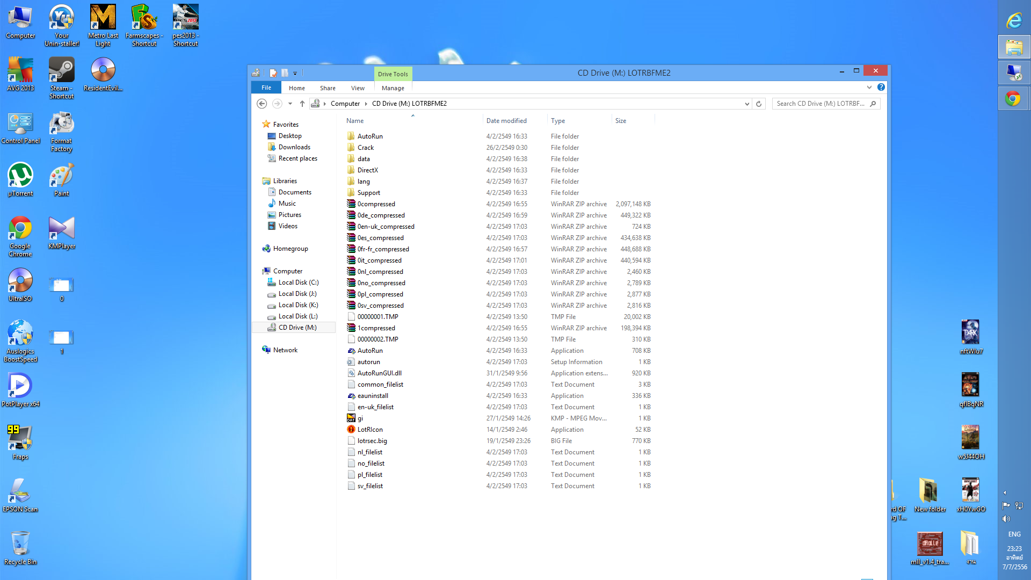Open recent locations dropdown arrow
The height and width of the screenshot is (580, 1031).
(290, 104)
